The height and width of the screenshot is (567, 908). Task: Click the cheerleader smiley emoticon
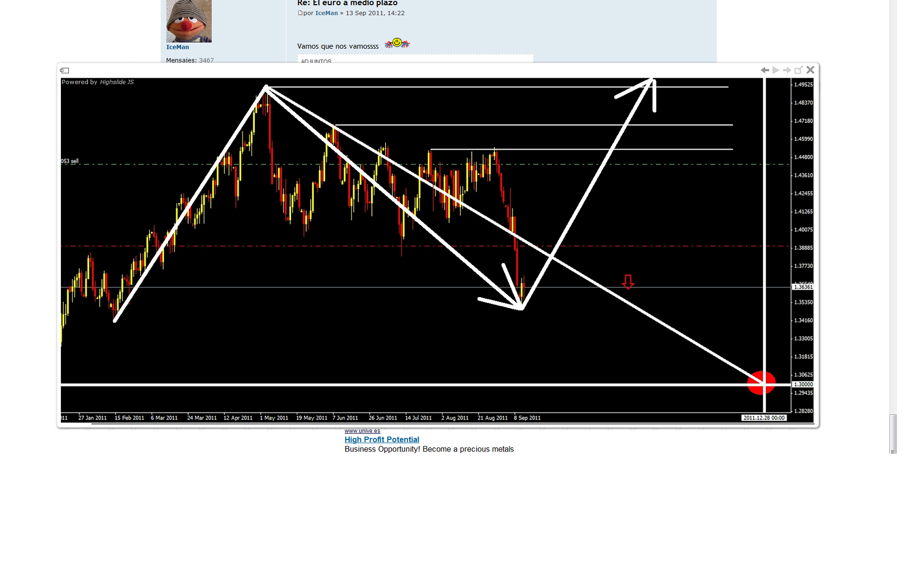click(x=397, y=44)
